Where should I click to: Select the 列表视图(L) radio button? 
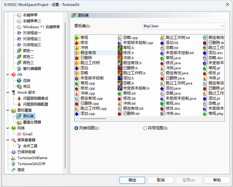76,128
